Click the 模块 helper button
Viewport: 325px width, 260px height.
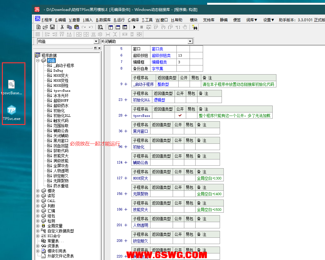tap(194, 20)
